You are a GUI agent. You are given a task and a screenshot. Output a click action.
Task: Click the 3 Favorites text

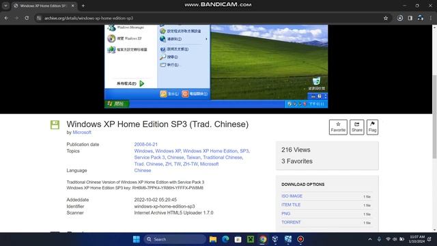[x=297, y=161]
